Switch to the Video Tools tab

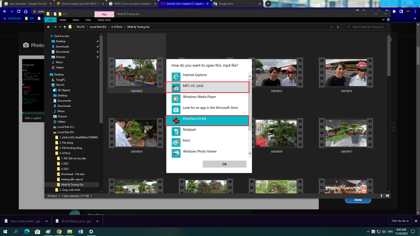[x=104, y=20]
